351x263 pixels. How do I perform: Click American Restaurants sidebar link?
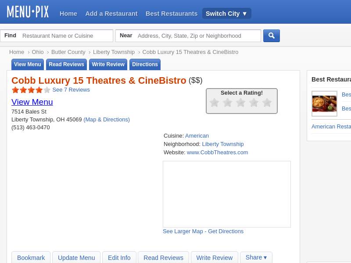pyautogui.click(x=331, y=127)
